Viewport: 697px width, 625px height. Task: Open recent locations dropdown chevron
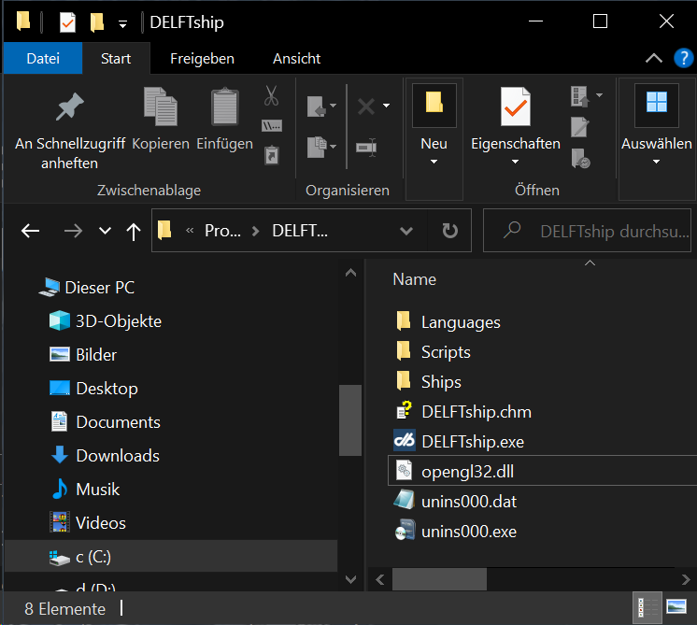point(105,231)
